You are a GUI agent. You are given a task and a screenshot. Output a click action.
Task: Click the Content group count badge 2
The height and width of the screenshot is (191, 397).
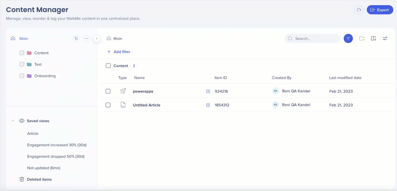point(134,66)
